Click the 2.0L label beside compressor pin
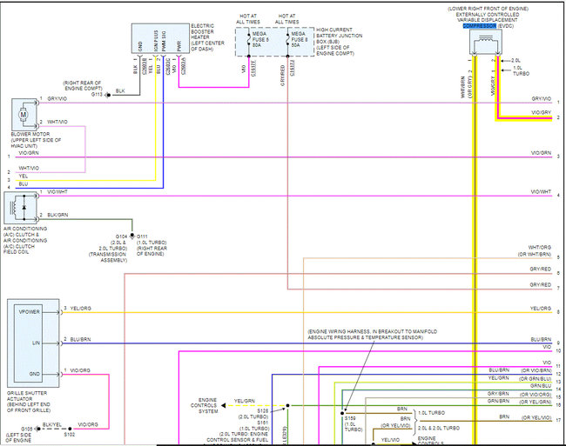Screen dimensions: 566x446 [515, 61]
